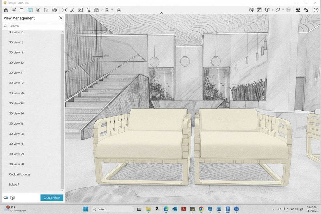The width and height of the screenshot is (321, 214).
Task: Click the Create View button
Action: (x=52, y=198)
